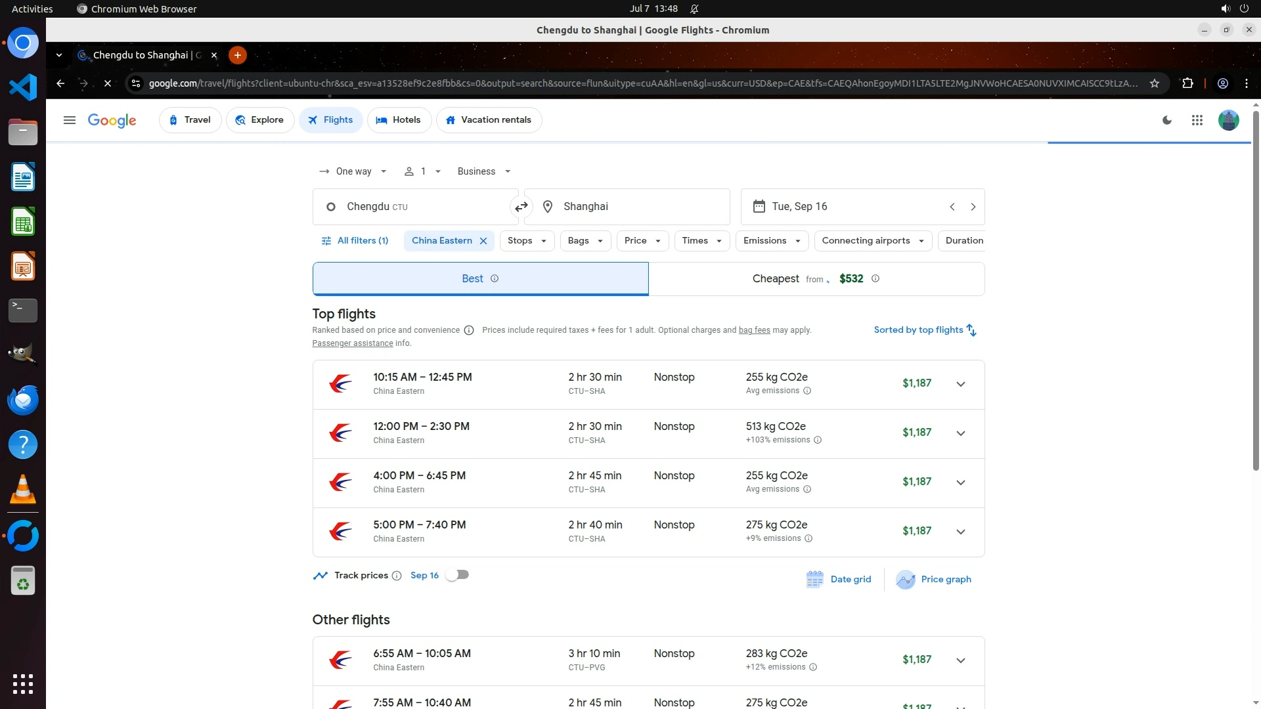Open Google apps grid
The image size is (1261, 709).
click(1197, 120)
